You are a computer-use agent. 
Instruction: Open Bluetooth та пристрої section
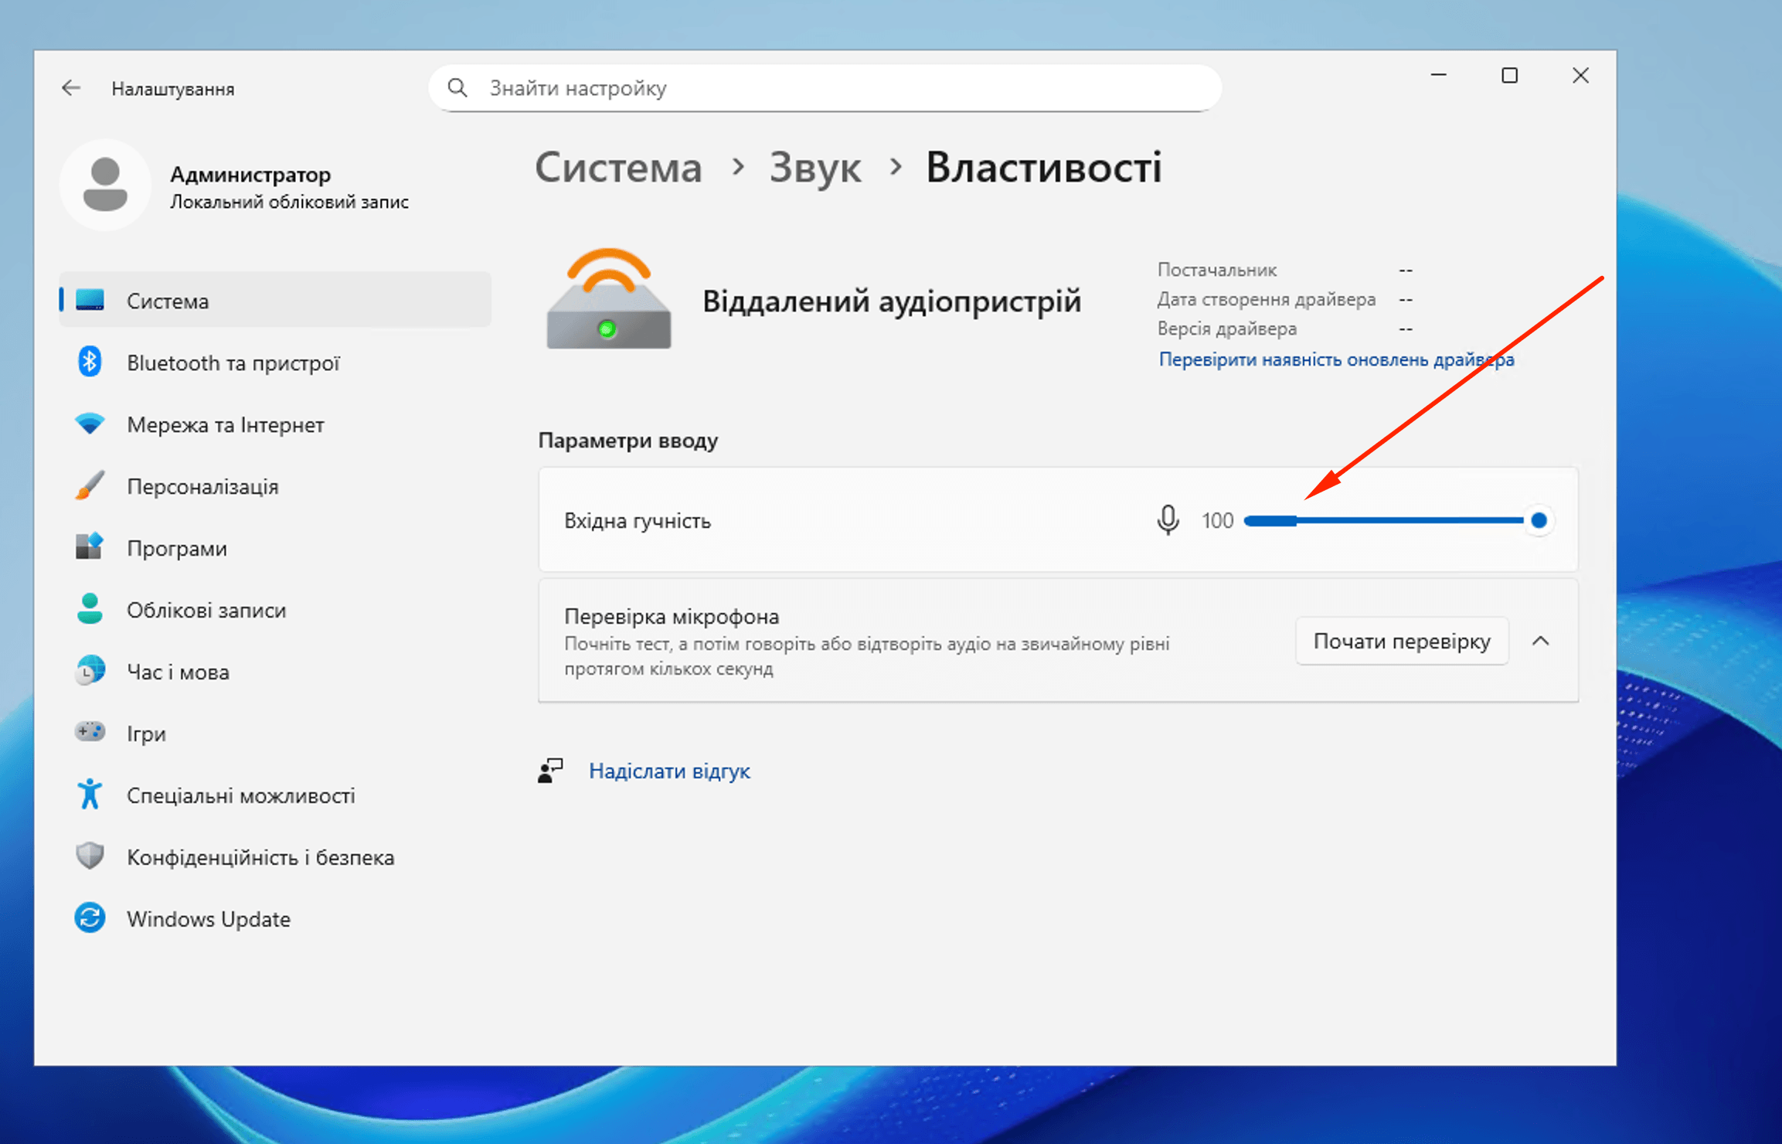point(275,362)
